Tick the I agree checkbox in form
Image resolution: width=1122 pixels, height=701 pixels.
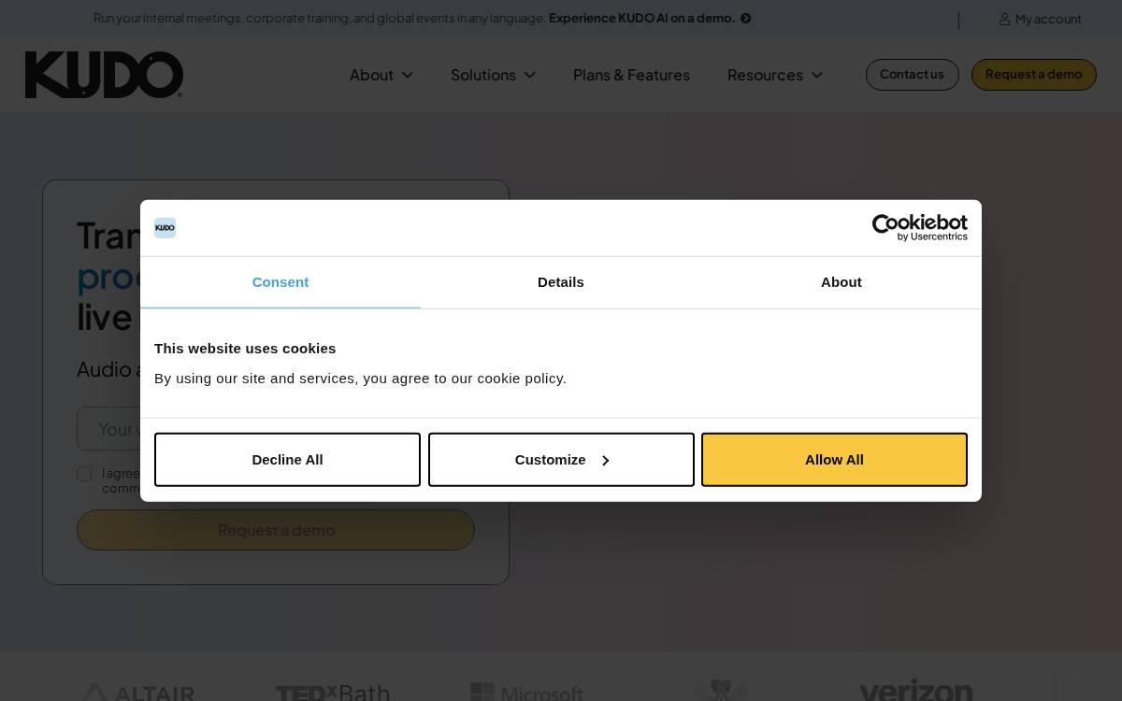coord(84,474)
